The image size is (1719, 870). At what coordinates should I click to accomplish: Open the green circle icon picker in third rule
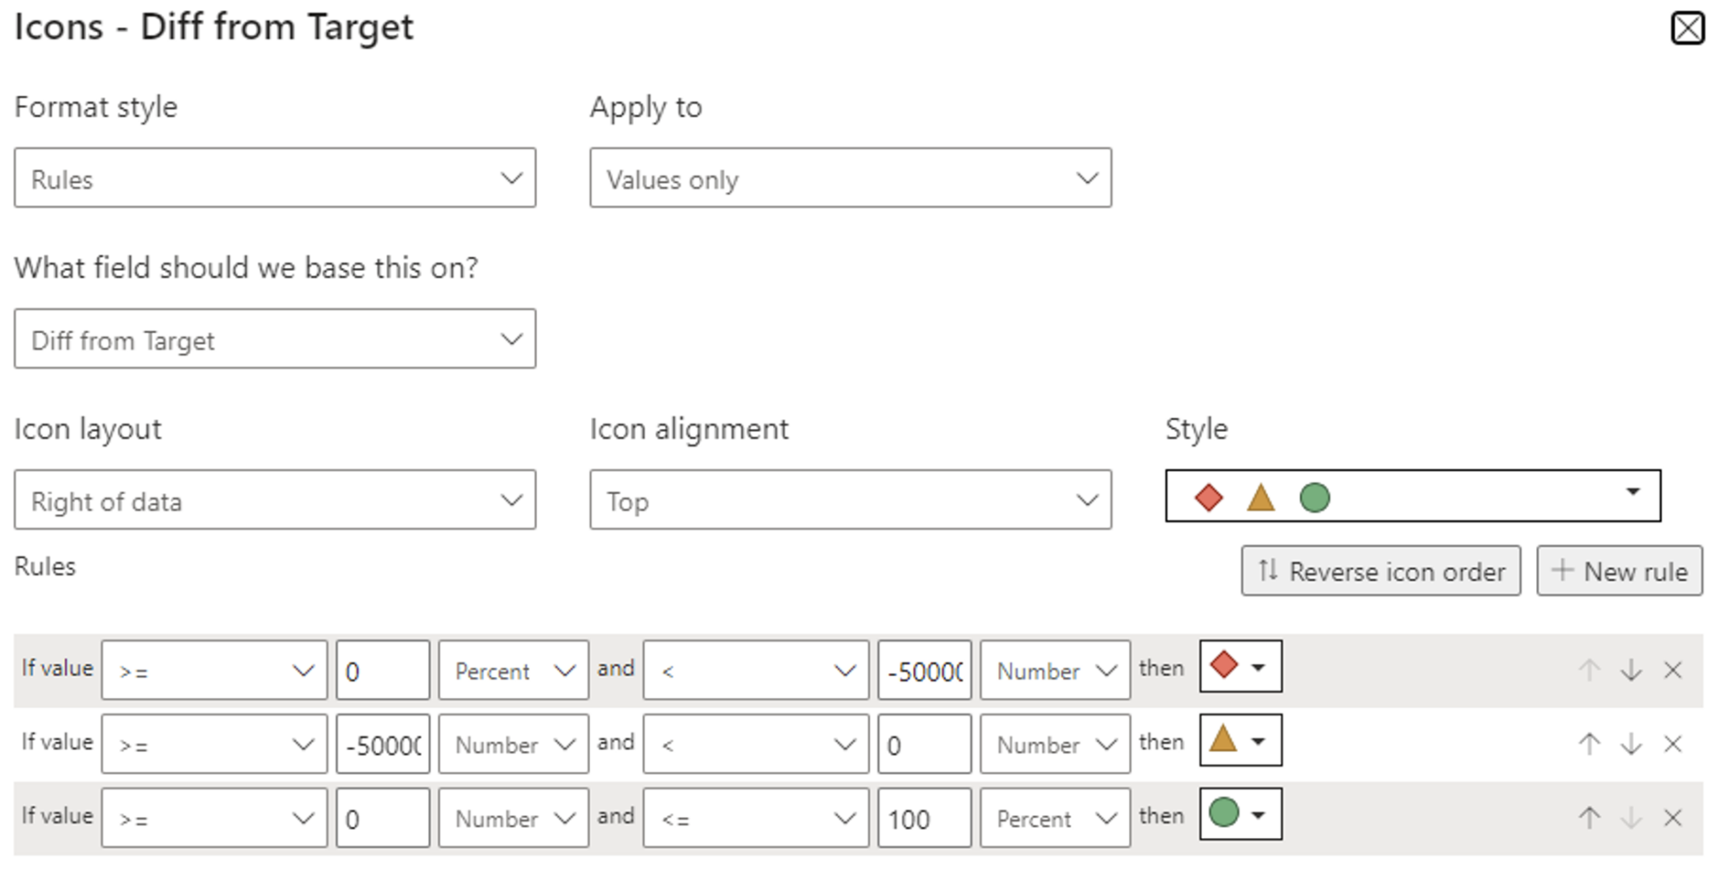(1241, 814)
